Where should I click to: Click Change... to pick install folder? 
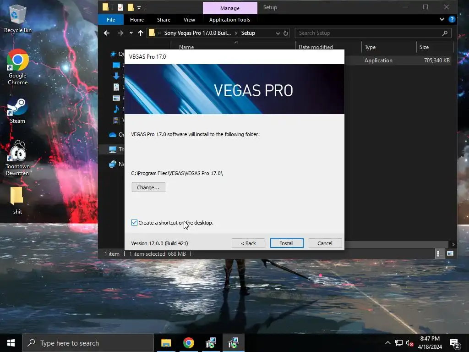(148, 187)
